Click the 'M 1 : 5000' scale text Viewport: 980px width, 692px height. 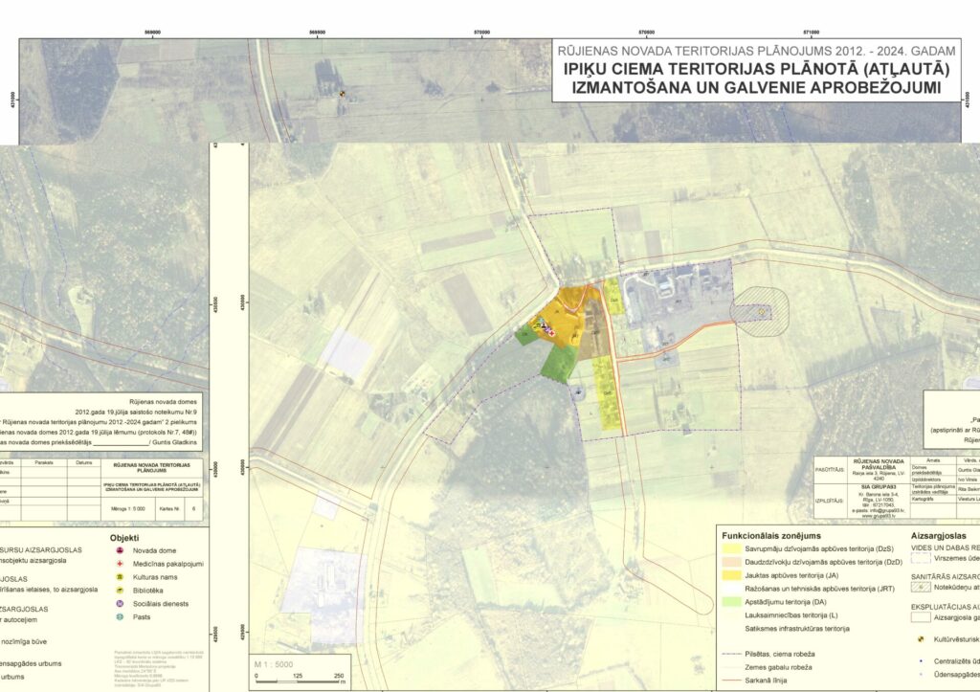click(x=273, y=664)
